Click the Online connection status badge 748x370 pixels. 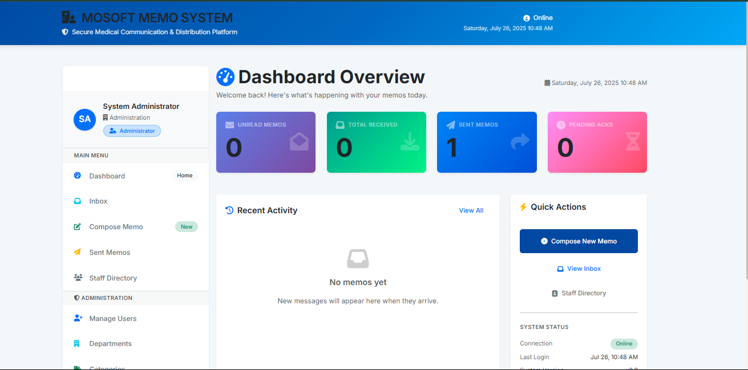pyautogui.click(x=624, y=343)
